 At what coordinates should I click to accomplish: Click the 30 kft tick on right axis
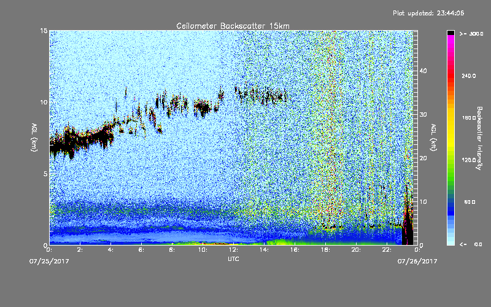[x=423, y=114]
